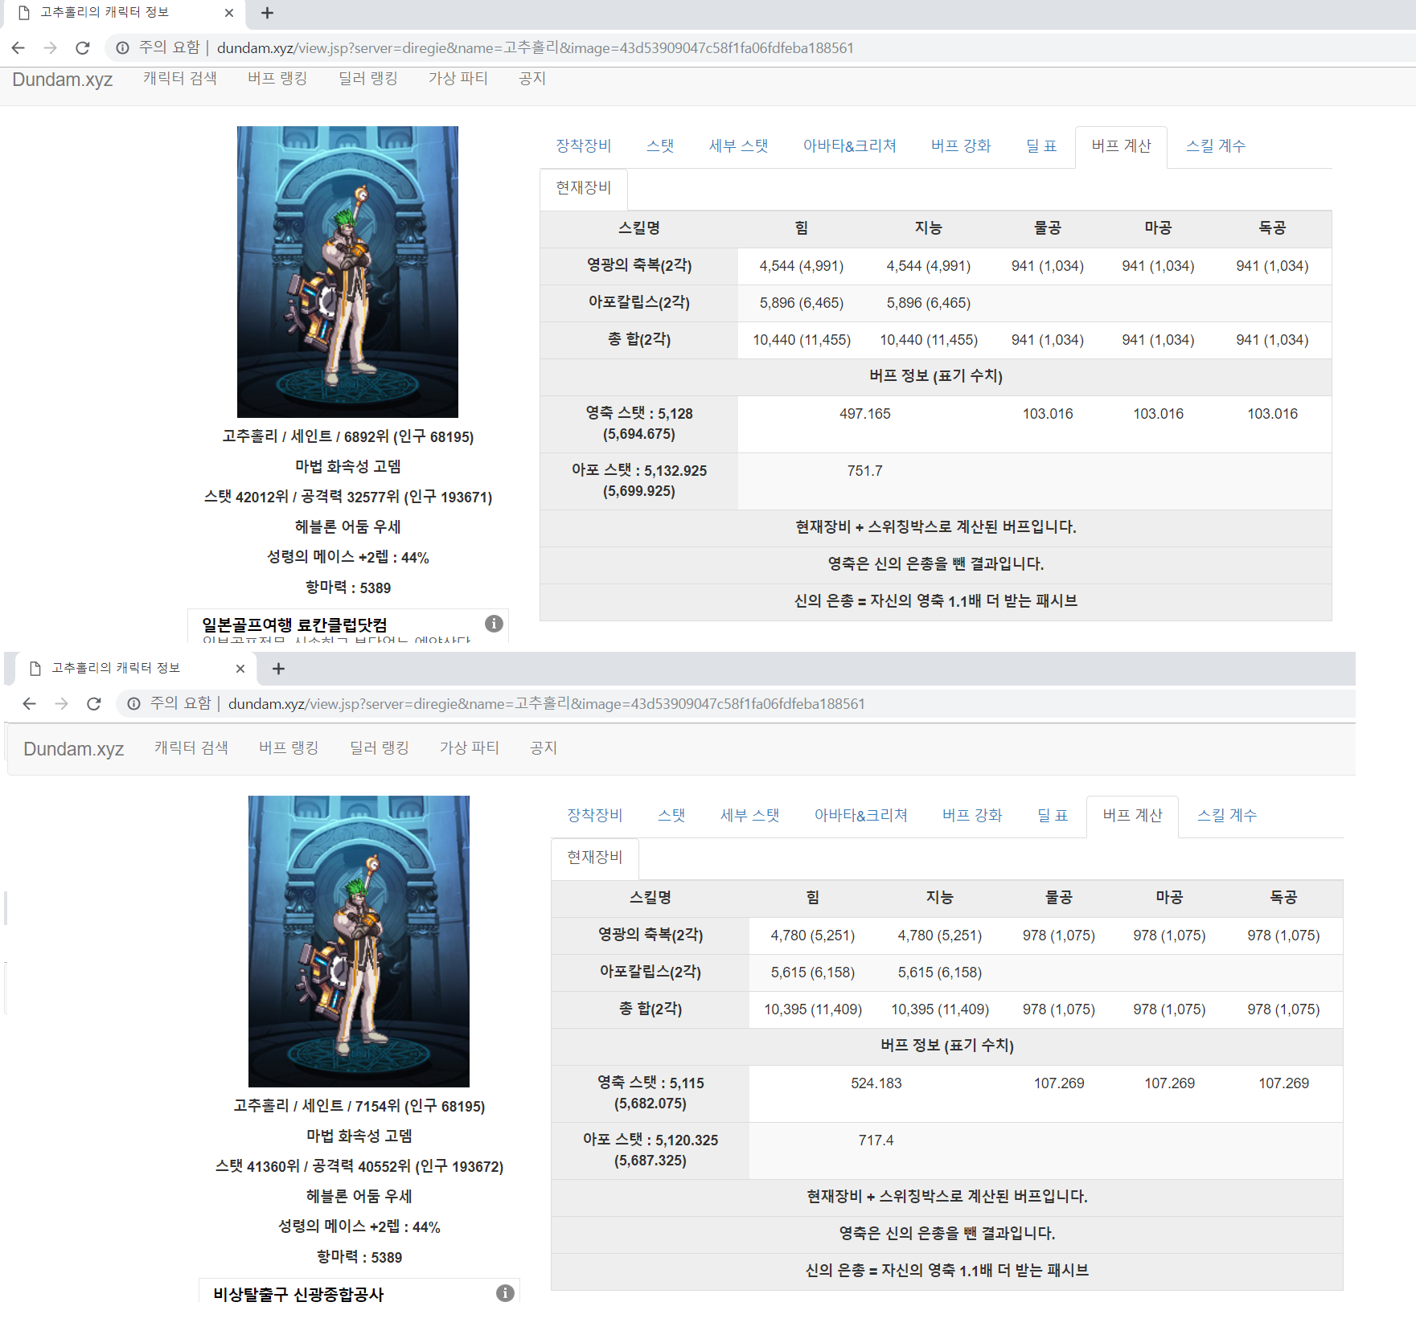This screenshot has height=1339, width=1416.
Task: Close the top browser tab
Action: pyautogui.click(x=229, y=13)
